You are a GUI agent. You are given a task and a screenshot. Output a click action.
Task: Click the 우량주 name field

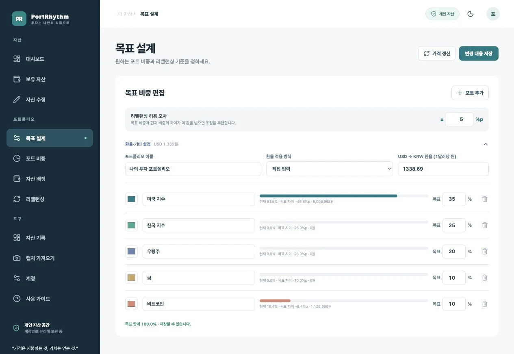pyautogui.click(x=199, y=252)
